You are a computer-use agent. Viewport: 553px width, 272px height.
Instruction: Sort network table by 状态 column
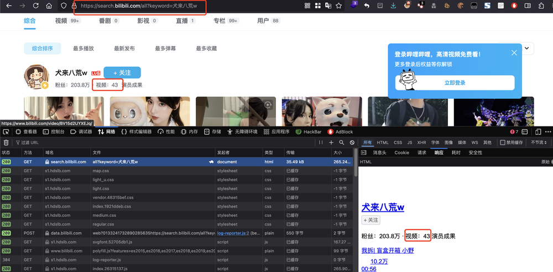point(11,153)
